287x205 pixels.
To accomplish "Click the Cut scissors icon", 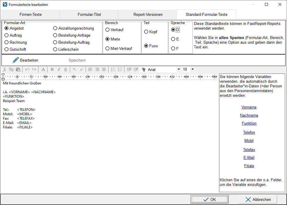I will (x=5, y=70).
